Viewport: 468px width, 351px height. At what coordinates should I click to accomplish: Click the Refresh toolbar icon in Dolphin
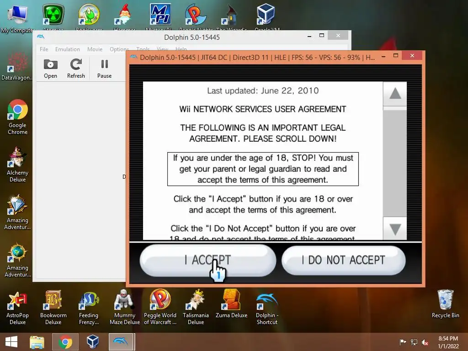click(x=76, y=69)
